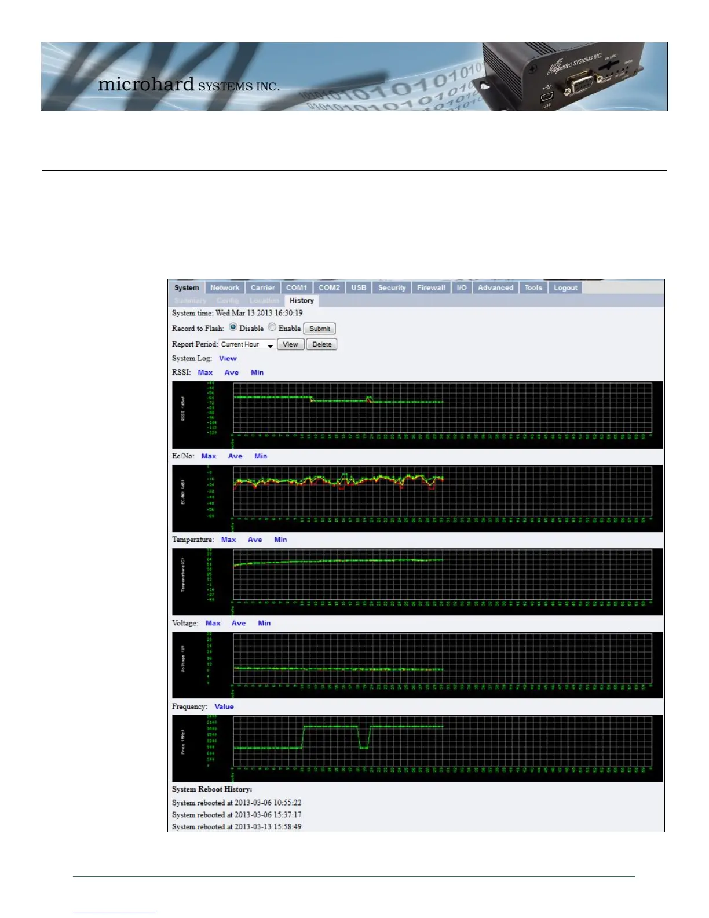
Task: Open the System tab
Action: [x=187, y=287]
